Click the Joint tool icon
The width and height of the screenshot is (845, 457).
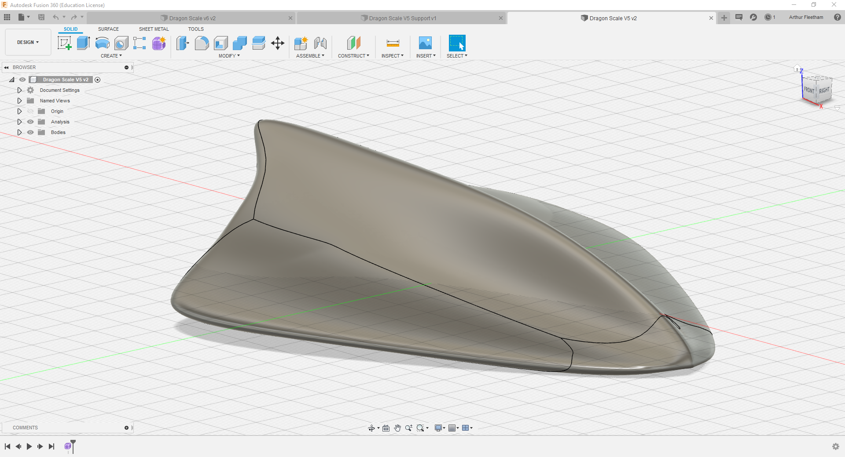click(x=320, y=43)
